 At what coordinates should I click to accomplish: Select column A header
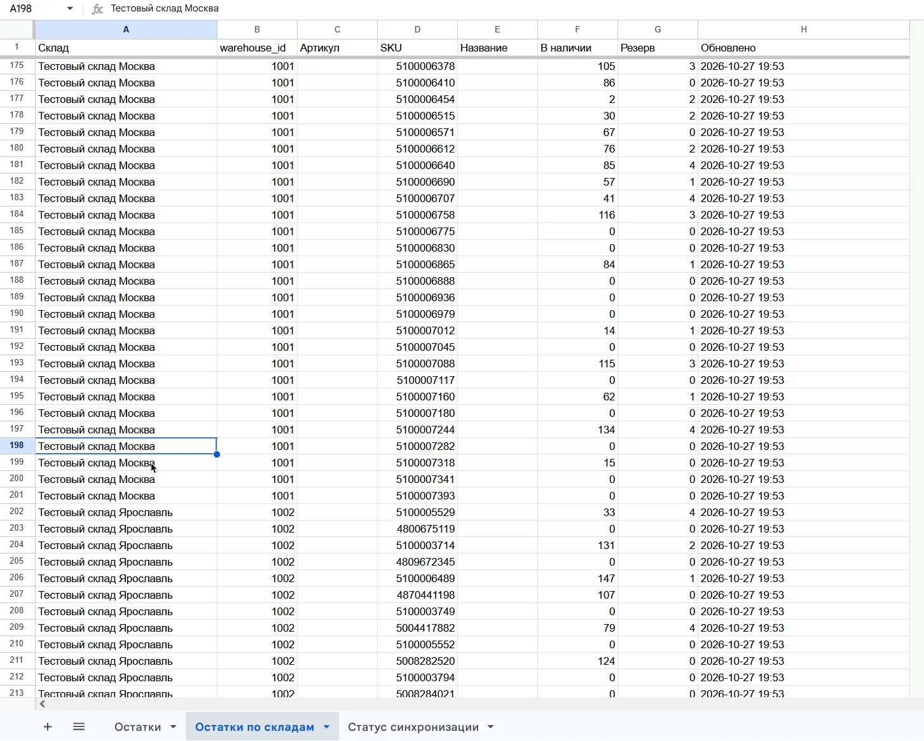(126, 29)
